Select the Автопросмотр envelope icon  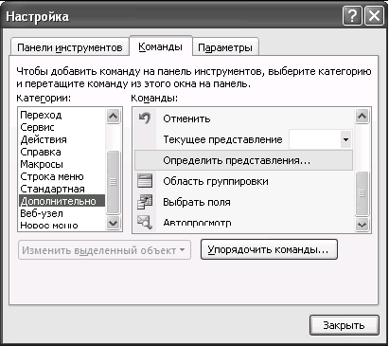click(145, 222)
